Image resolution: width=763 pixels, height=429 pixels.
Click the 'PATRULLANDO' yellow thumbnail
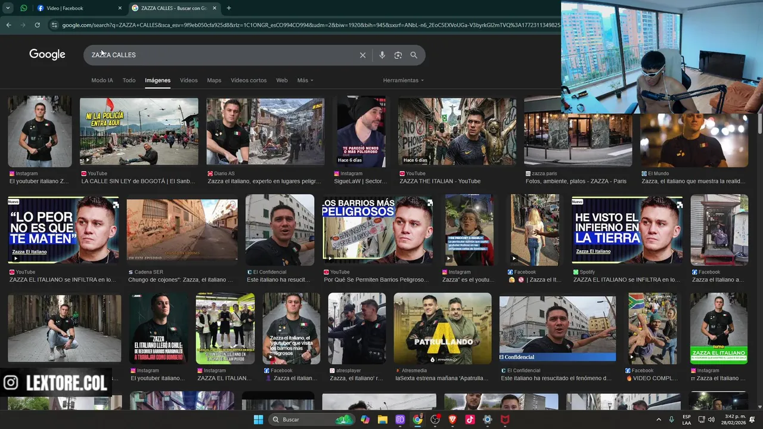(443, 328)
